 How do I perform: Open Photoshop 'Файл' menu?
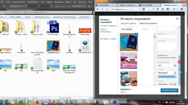(8, 2)
